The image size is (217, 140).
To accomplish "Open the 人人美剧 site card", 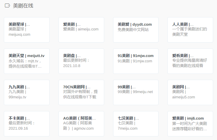I will click(190, 30).
